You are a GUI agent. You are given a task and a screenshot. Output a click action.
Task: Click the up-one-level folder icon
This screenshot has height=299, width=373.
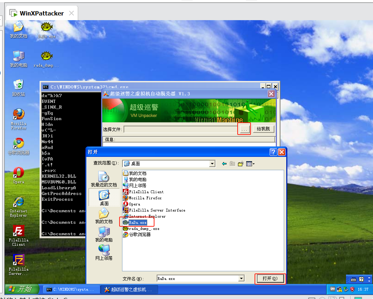233,164
